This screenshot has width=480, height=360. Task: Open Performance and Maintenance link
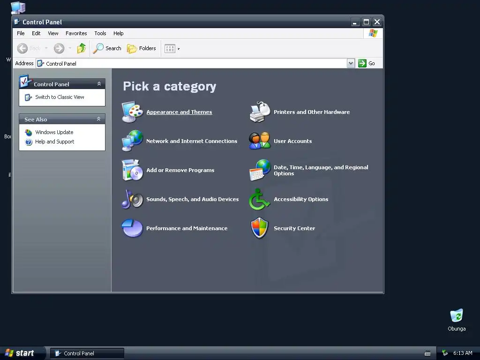click(x=187, y=228)
